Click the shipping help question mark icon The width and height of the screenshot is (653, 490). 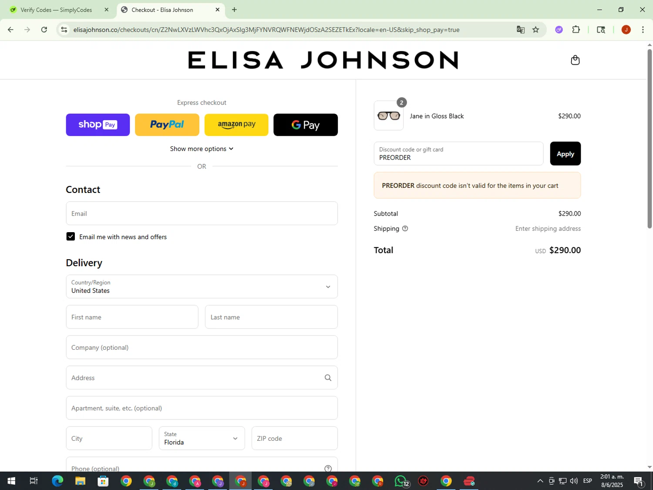[x=405, y=229]
